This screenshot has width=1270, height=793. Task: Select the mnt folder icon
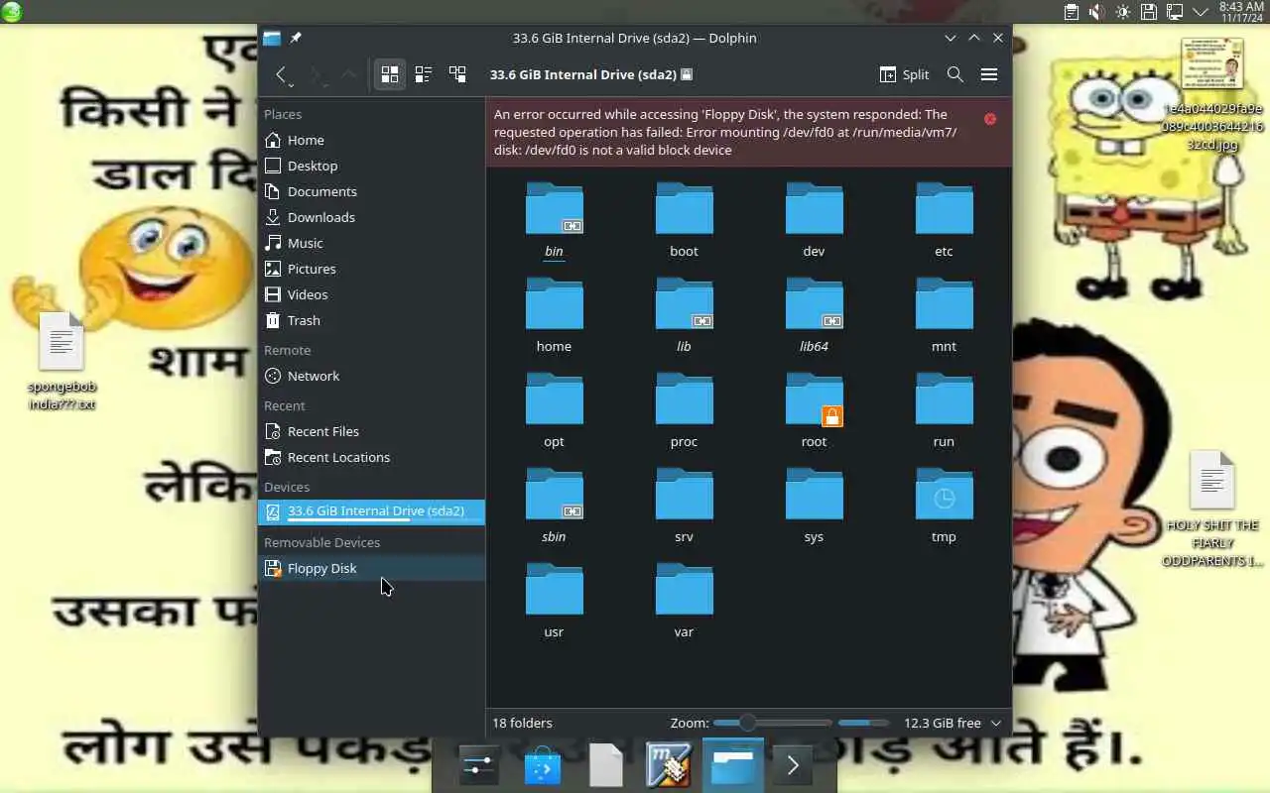[944, 304]
